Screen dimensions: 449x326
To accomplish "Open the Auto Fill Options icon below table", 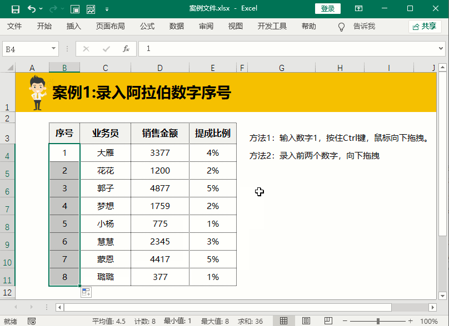I will coord(86,292).
